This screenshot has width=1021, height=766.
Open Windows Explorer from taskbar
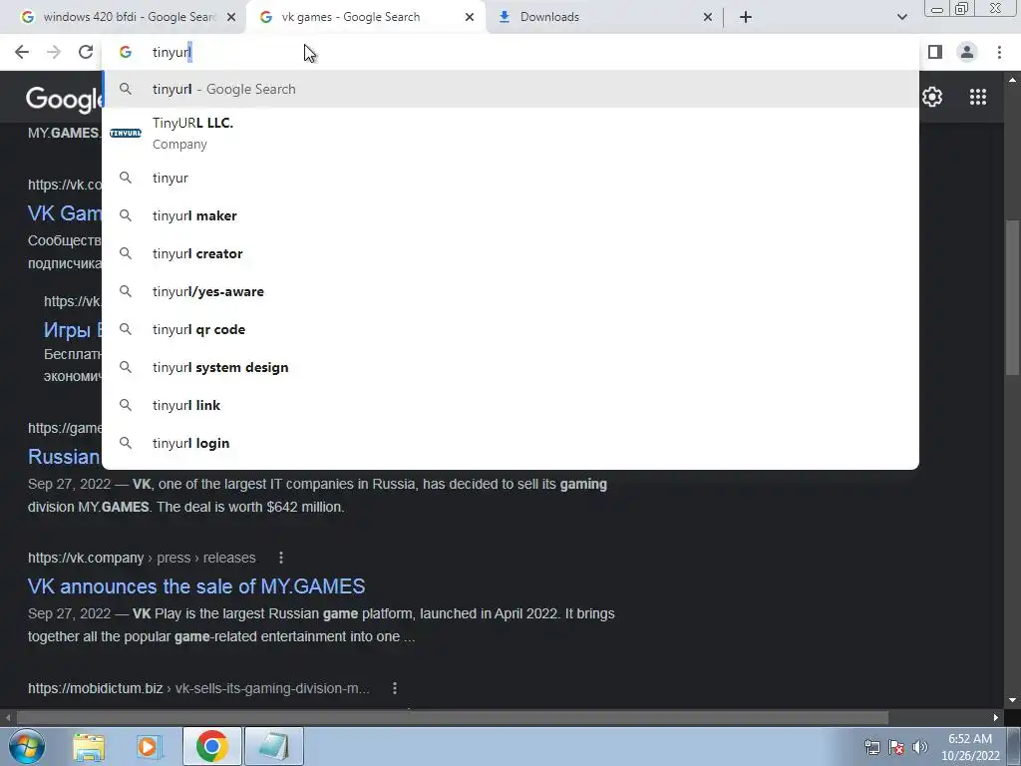tap(89, 746)
